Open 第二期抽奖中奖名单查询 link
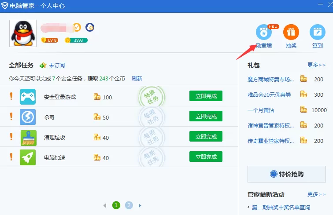Viewport: 333px width, 215px height. pos(281,208)
